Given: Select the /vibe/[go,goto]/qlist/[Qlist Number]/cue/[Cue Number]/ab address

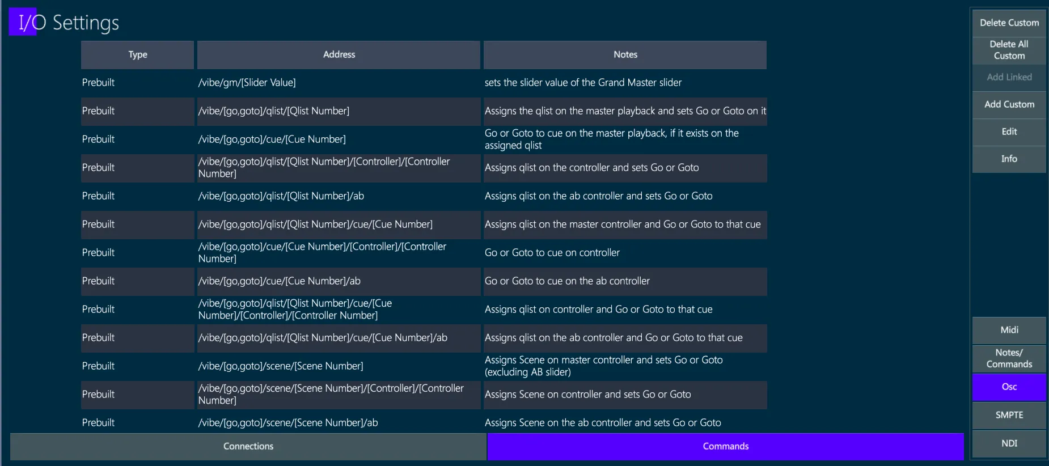Looking at the screenshot, I should 323,338.
